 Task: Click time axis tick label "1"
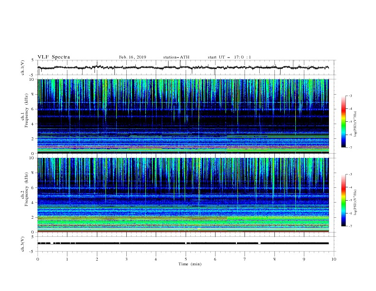pyautogui.click(x=67, y=259)
